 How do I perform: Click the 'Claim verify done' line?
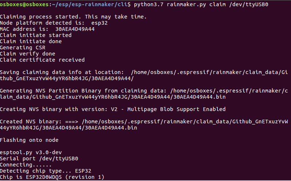(x=28, y=54)
